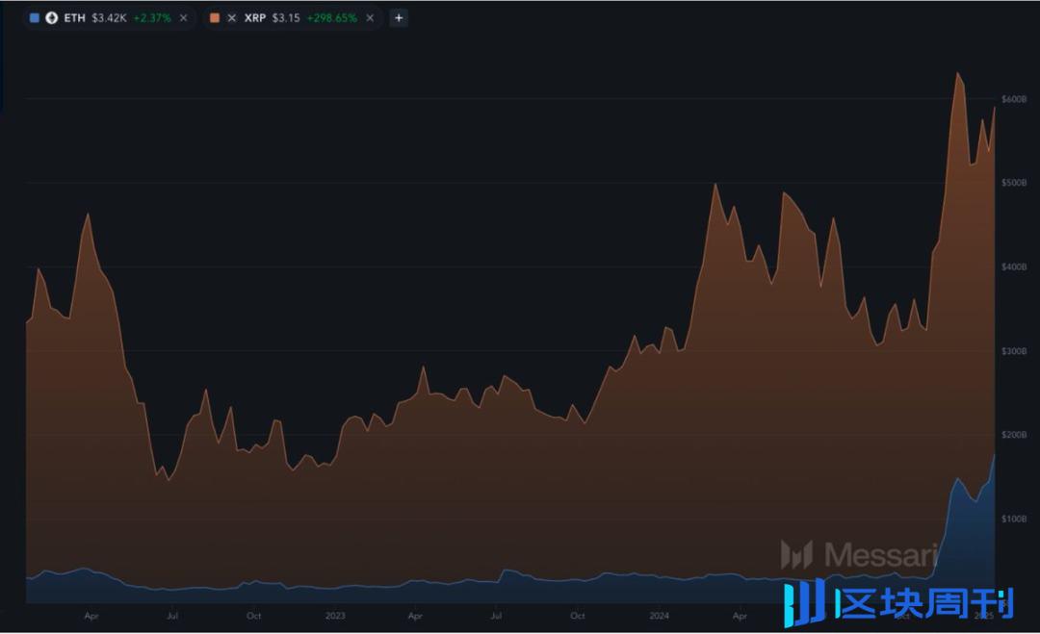Click the Oct label on the x-axis
This screenshot has height=634, width=1040.
coord(253,616)
